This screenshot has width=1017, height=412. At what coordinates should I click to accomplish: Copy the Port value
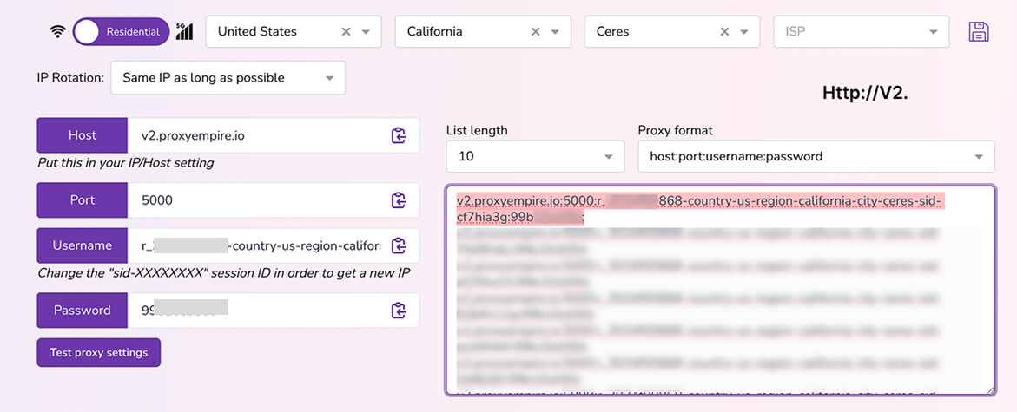(399, 200)
